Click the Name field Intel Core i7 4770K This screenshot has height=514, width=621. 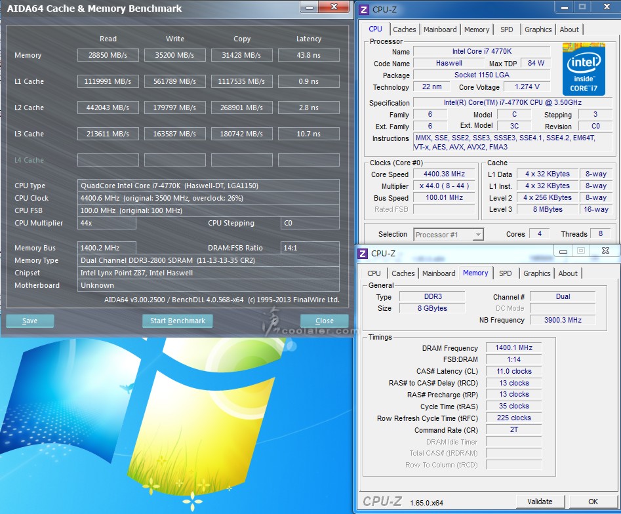tap(481, 52)
